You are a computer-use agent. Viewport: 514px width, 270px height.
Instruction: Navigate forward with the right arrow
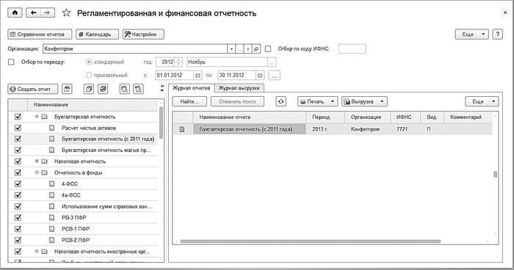point(47,12)
